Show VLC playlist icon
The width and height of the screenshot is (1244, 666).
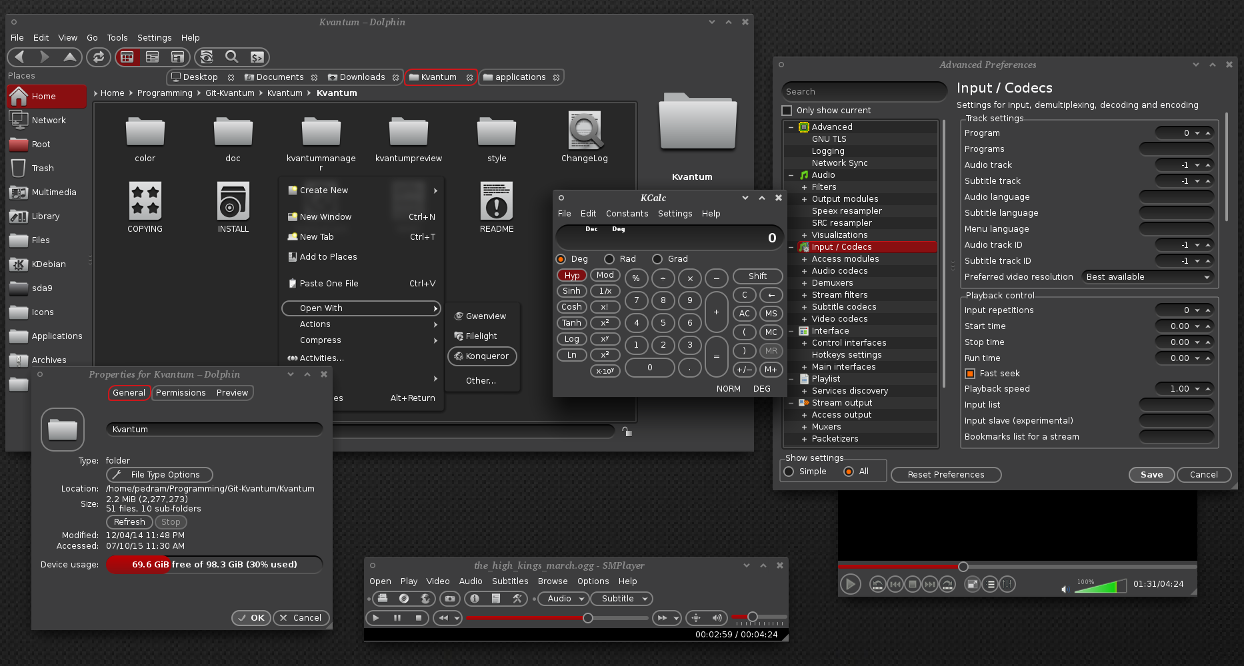(x=991, y=585)
